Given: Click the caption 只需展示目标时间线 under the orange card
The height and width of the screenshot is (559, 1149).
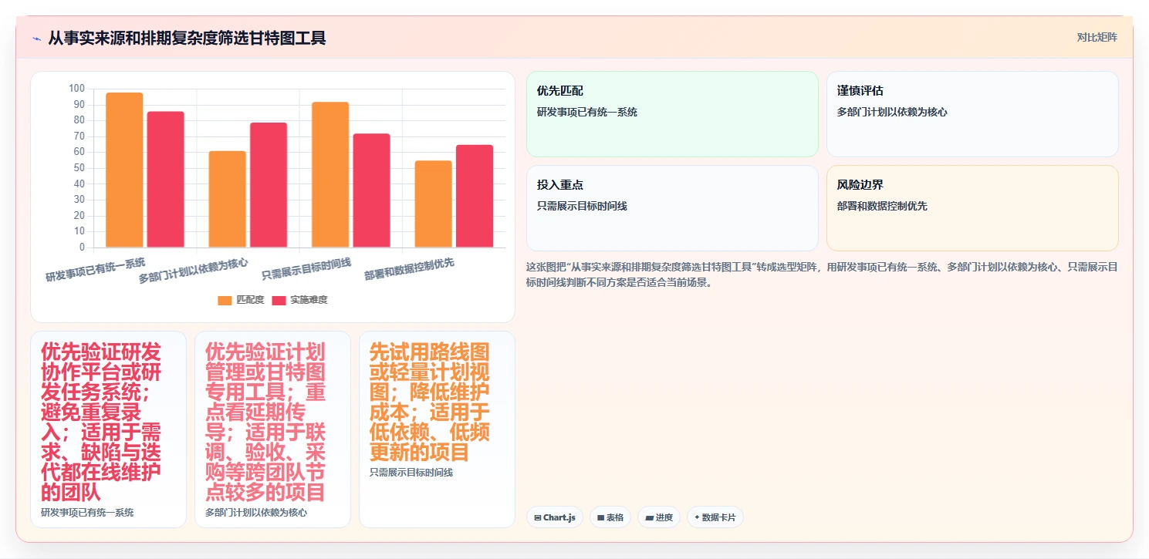Looking at the screenshot, I should tap(411, 473).
